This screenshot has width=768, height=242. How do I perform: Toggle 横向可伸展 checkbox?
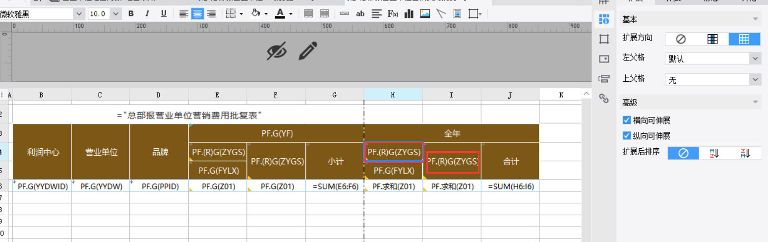click(x=627, y=120)
